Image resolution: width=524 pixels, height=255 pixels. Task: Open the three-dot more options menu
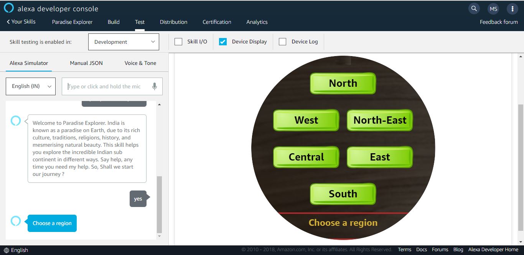[x=512, y=8]
